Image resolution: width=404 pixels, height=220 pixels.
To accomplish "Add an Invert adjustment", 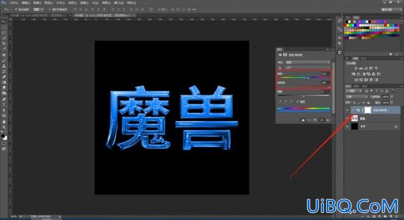I will [356, 79].
